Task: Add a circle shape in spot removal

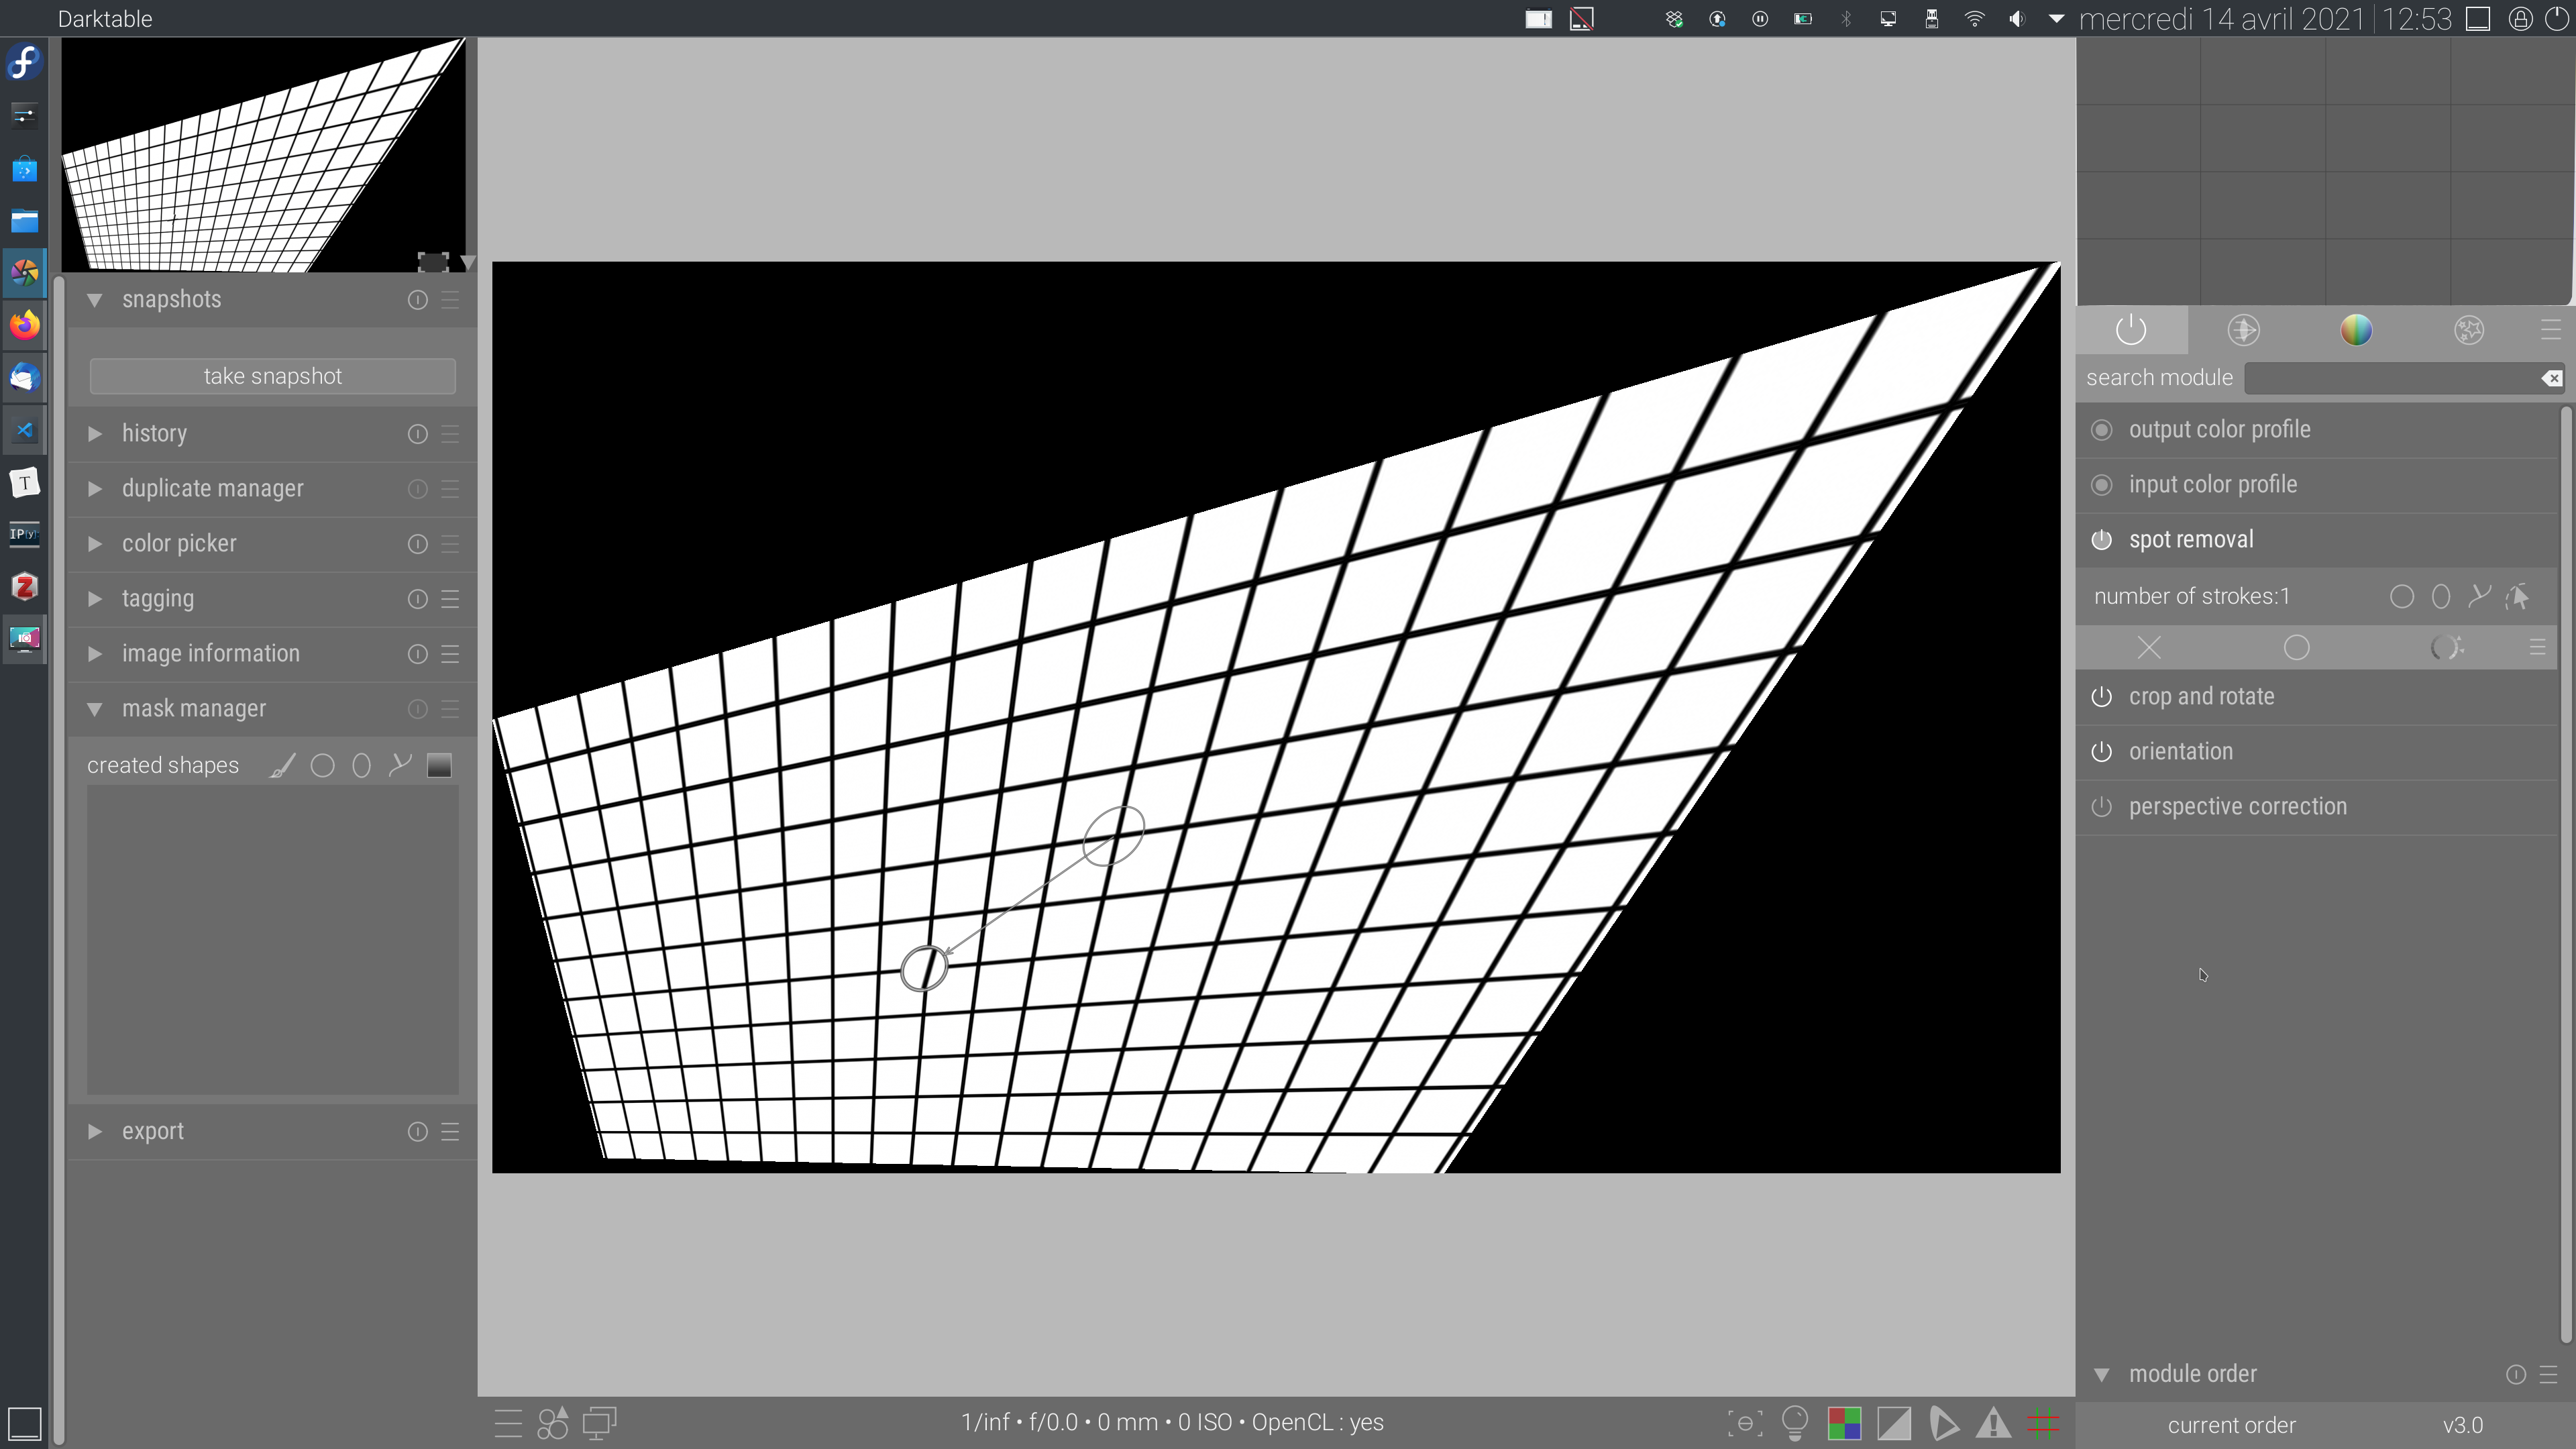Action: (x=2404, y=596)
